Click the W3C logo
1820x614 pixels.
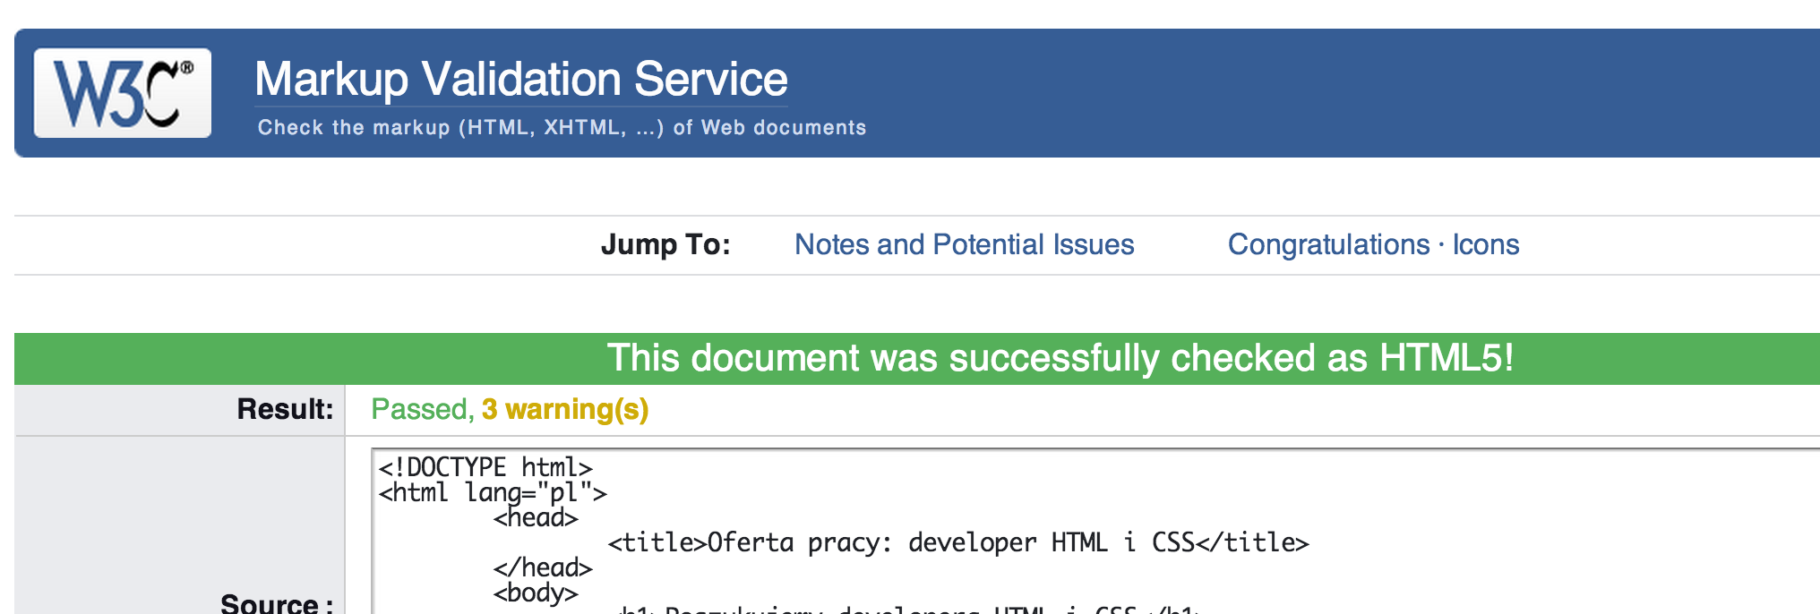click(x=123, y=93)
